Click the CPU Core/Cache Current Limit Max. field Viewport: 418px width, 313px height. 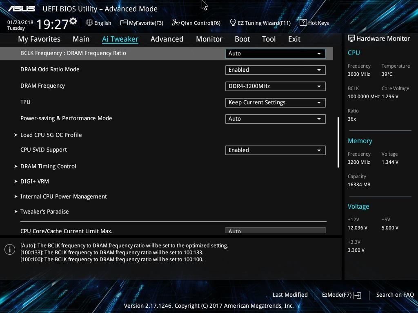[x=276, y=231]
